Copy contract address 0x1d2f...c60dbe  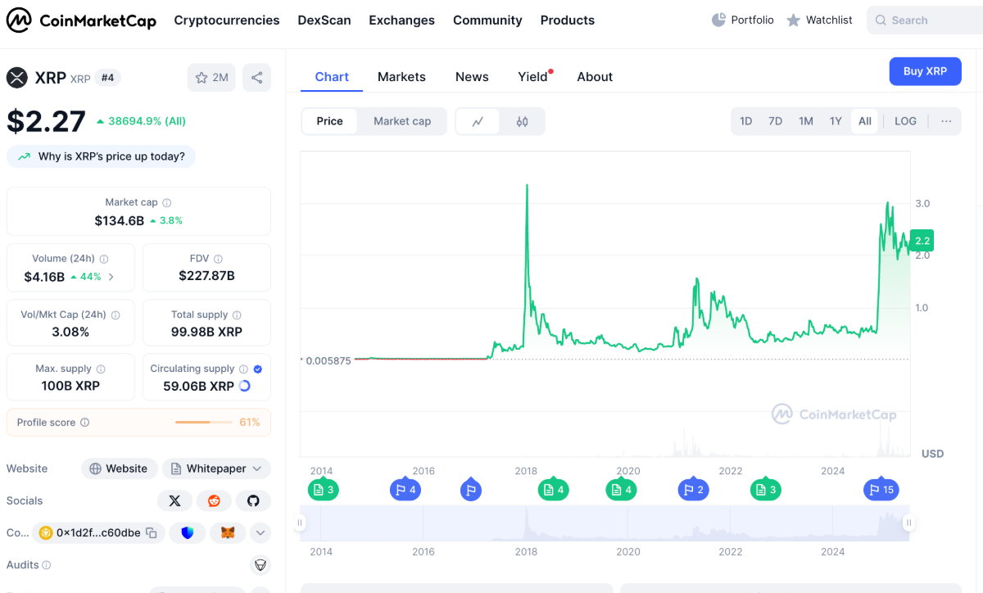tap(152, 533)
